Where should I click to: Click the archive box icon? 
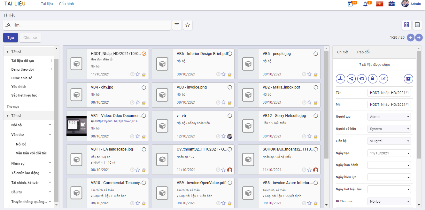[408, 79]
